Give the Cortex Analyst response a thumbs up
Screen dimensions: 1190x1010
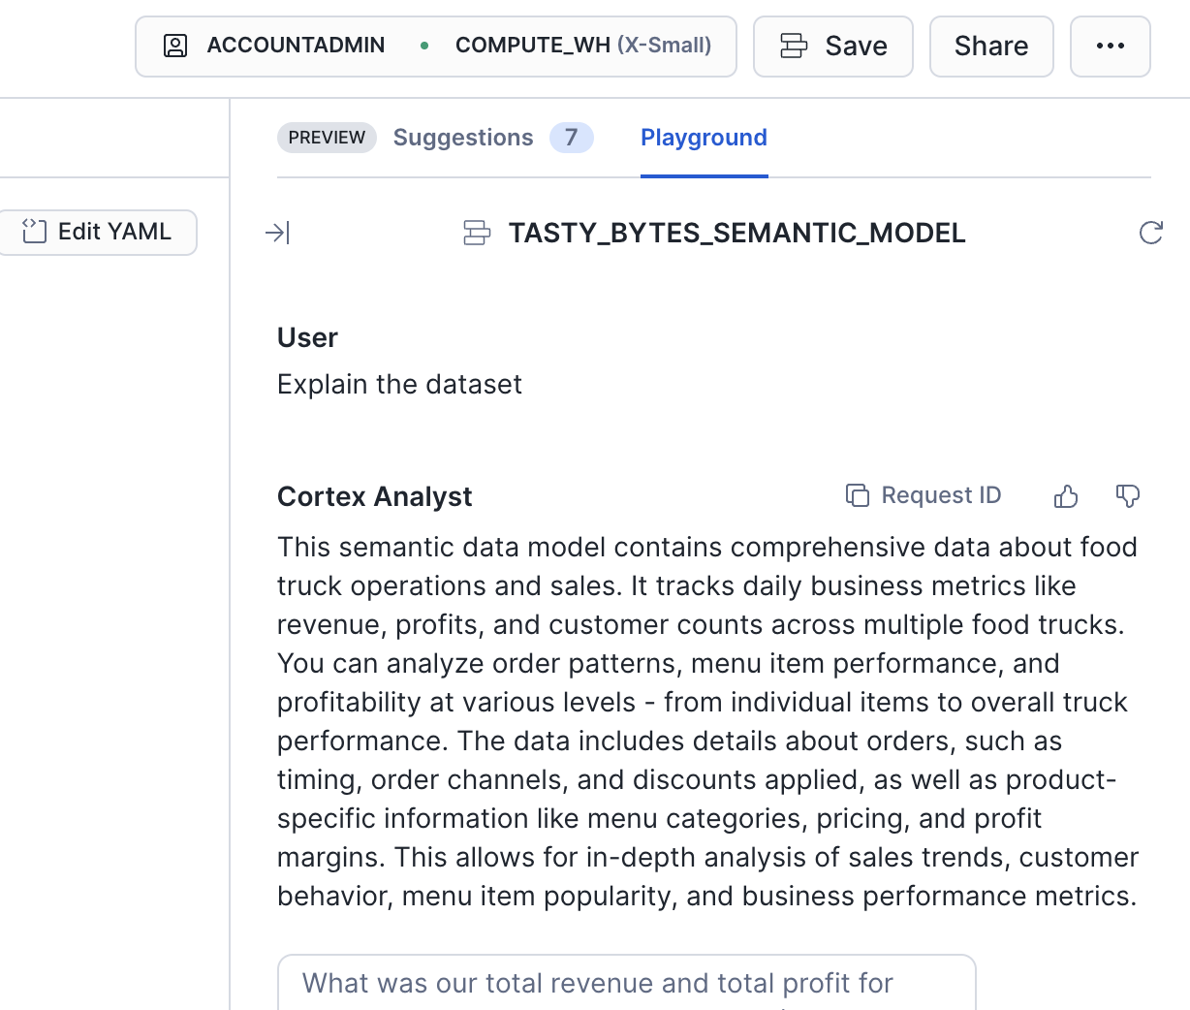click(x=1066, y=496)
